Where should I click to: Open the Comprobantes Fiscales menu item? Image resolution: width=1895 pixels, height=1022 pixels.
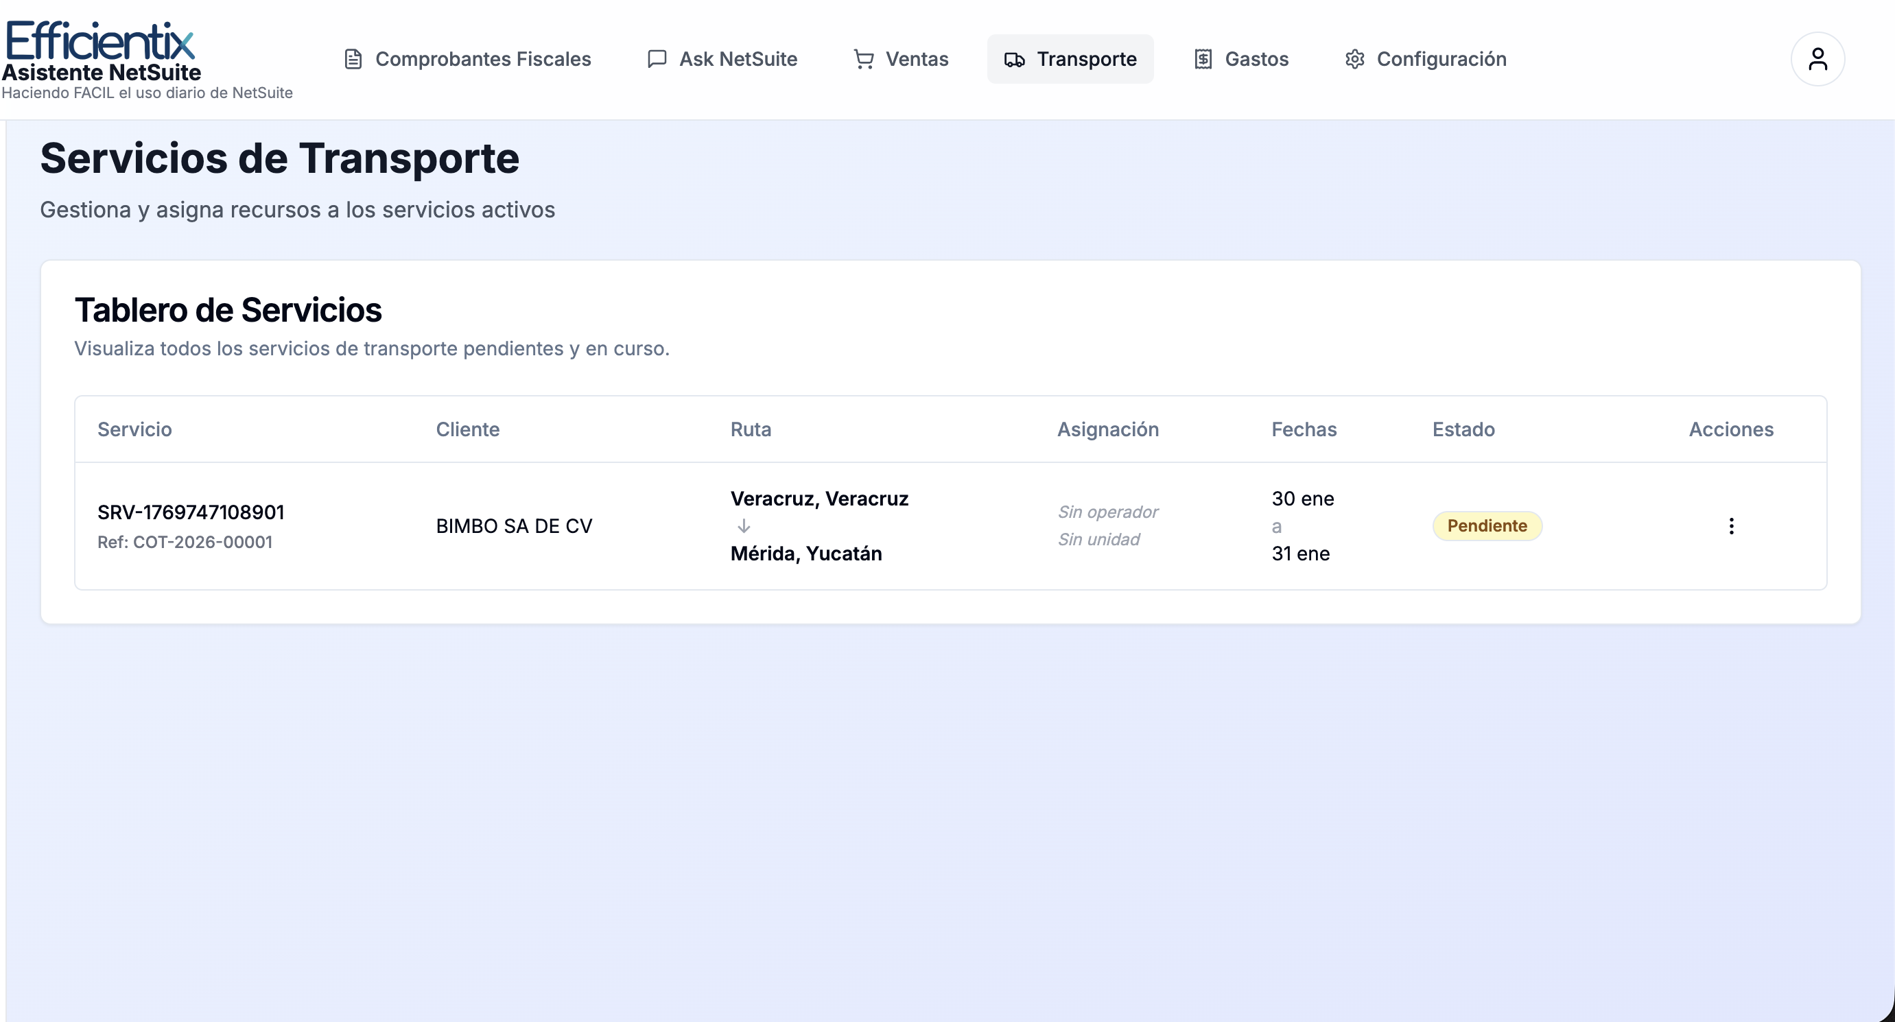click(468, 59)
